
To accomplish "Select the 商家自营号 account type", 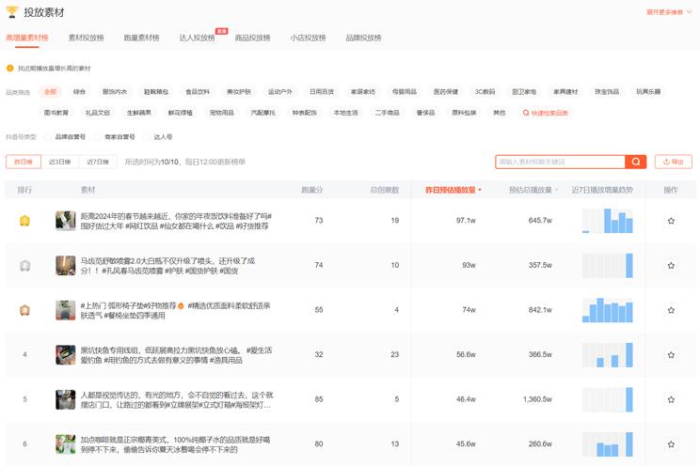I will 99,136.
